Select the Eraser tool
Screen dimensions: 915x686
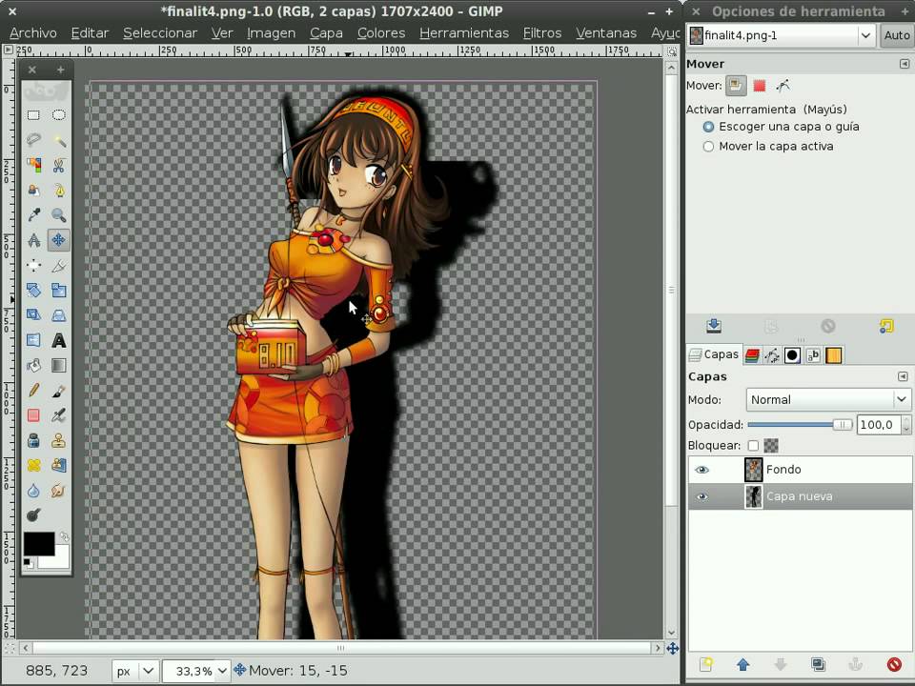34,415
